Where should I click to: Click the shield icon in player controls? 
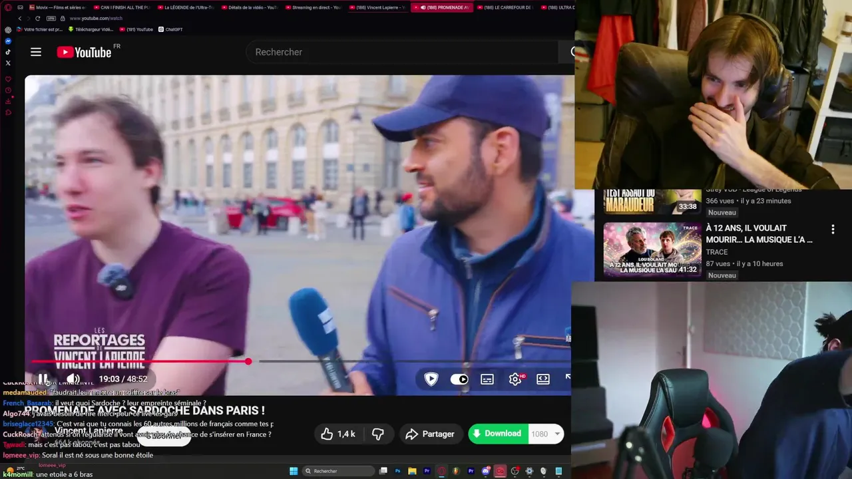(x=431, y=379)
